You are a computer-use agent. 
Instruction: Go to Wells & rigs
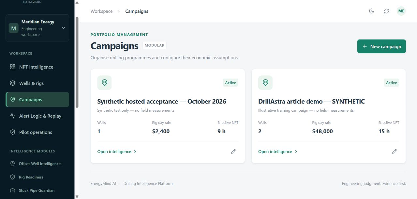[x=37, y=83]
